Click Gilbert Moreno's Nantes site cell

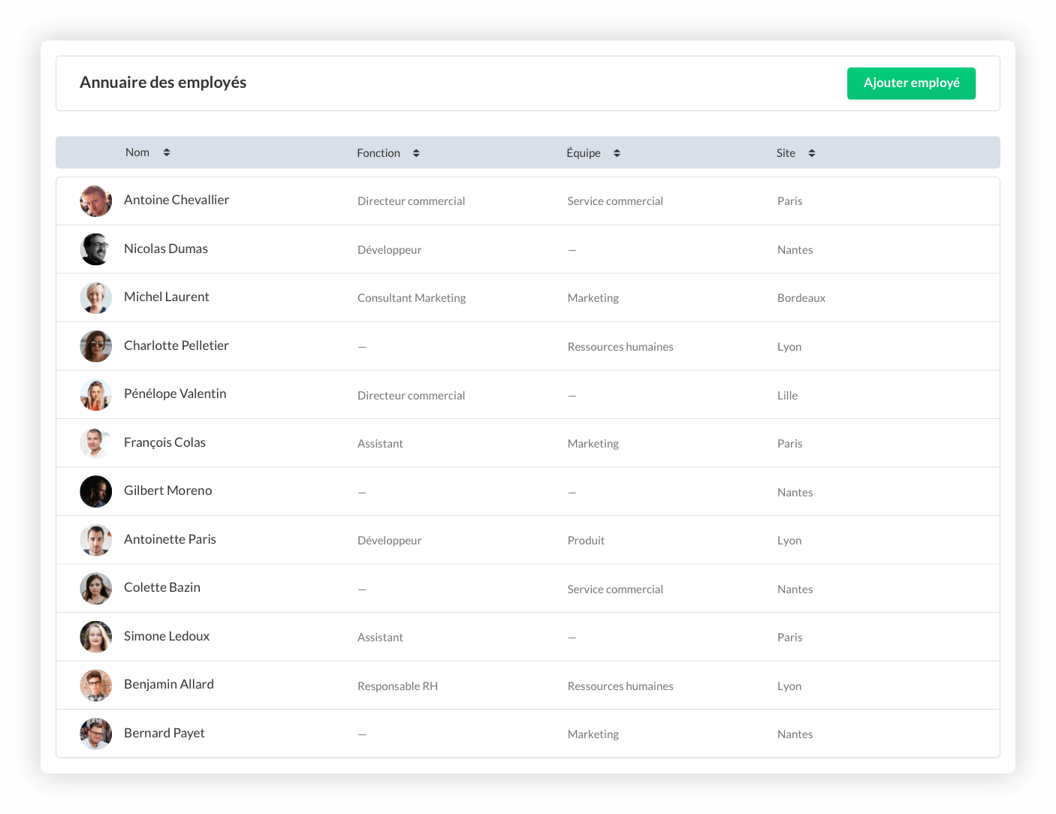795,493
